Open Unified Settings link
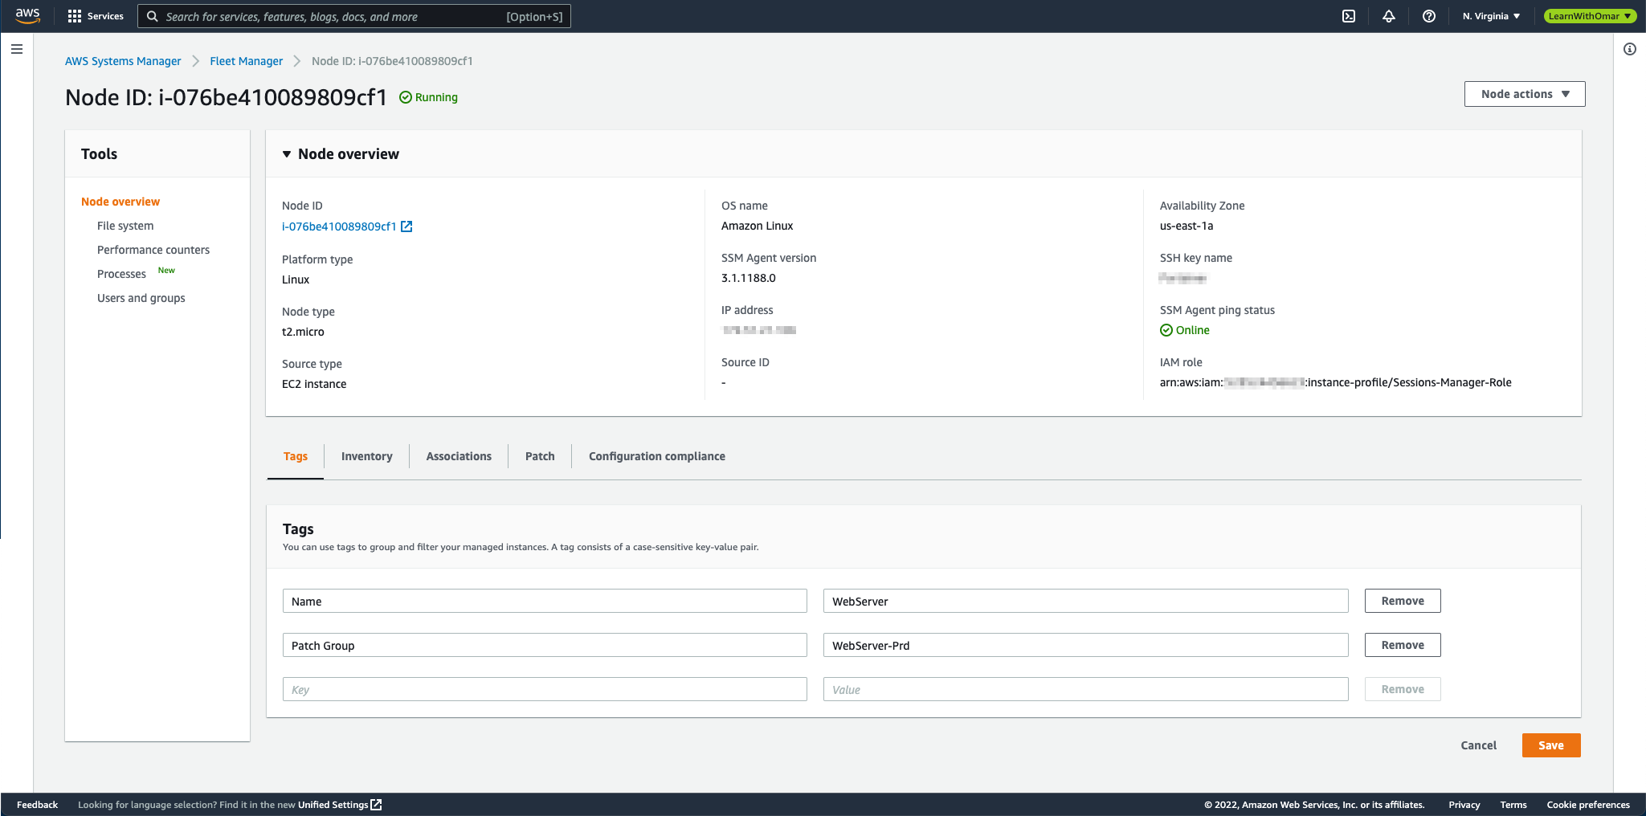Viewport: 1646px width, 816px height. click(x=333, y=805)
